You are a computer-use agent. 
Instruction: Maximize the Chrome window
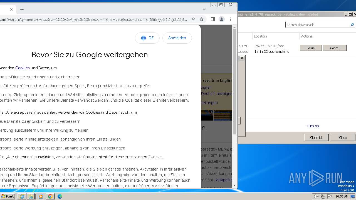pyautogui.click(x=221, y=5)
